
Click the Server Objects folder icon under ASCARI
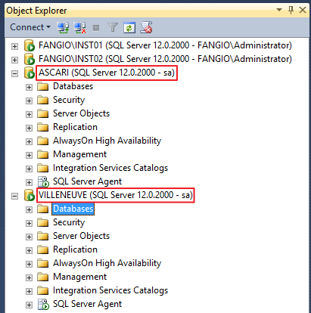click(42, 113)
